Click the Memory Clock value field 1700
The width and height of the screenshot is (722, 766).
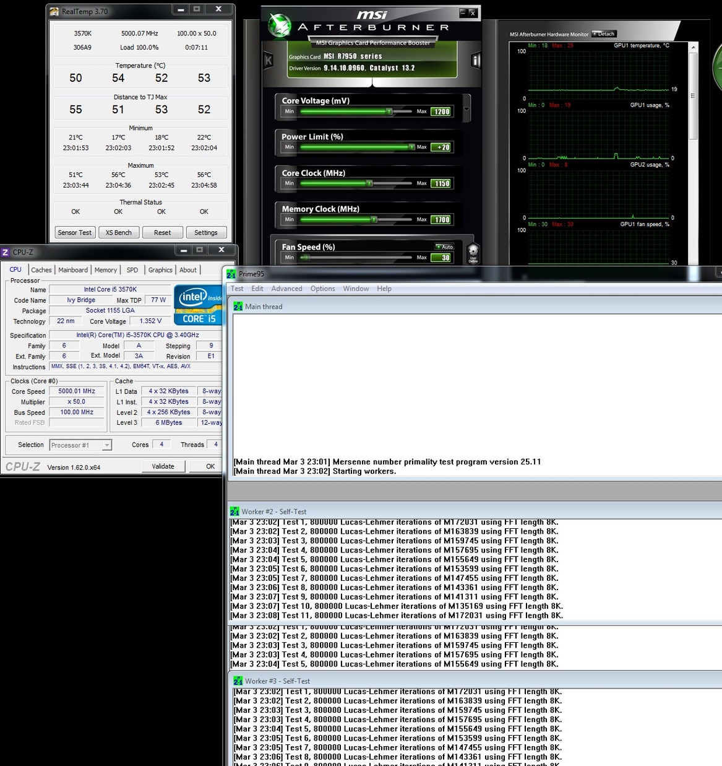(442, 219)
